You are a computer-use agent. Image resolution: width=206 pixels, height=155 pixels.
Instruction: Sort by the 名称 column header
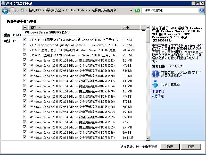[75, 27]
